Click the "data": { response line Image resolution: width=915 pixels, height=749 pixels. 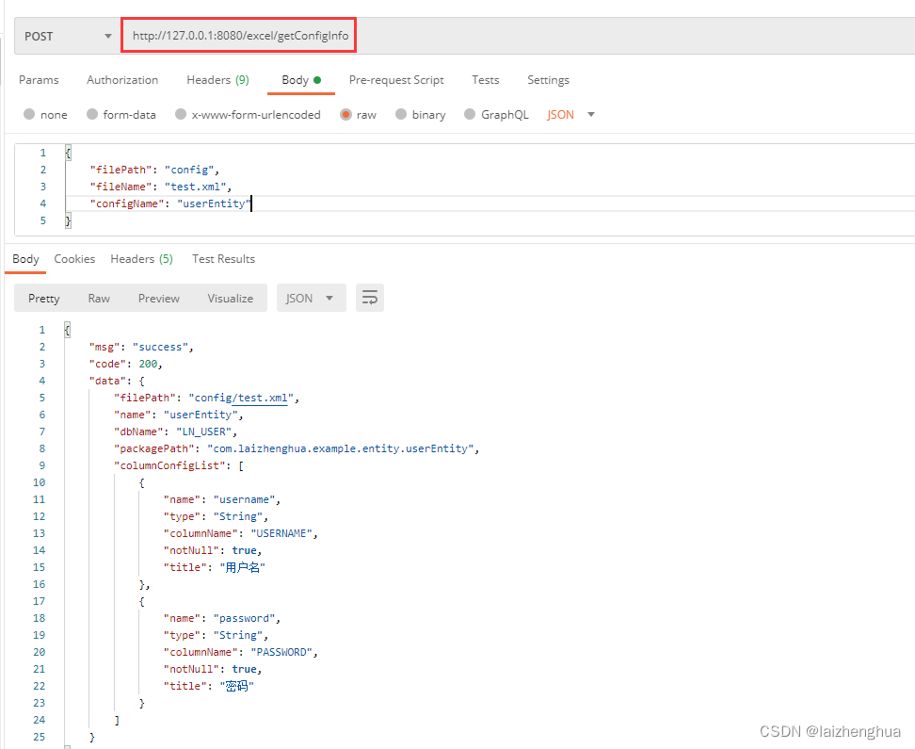[117, 381]
